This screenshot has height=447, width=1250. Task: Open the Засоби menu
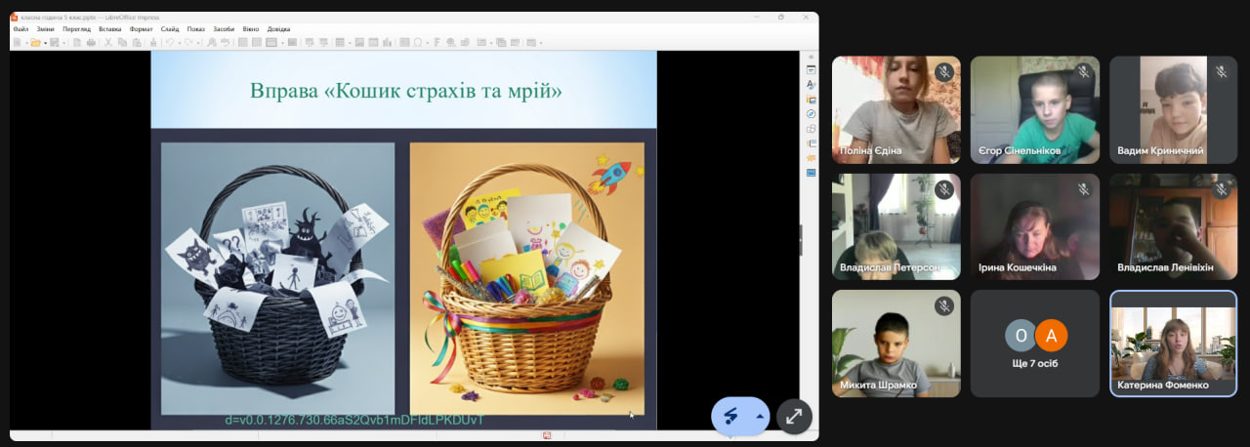tap(224, 29)
